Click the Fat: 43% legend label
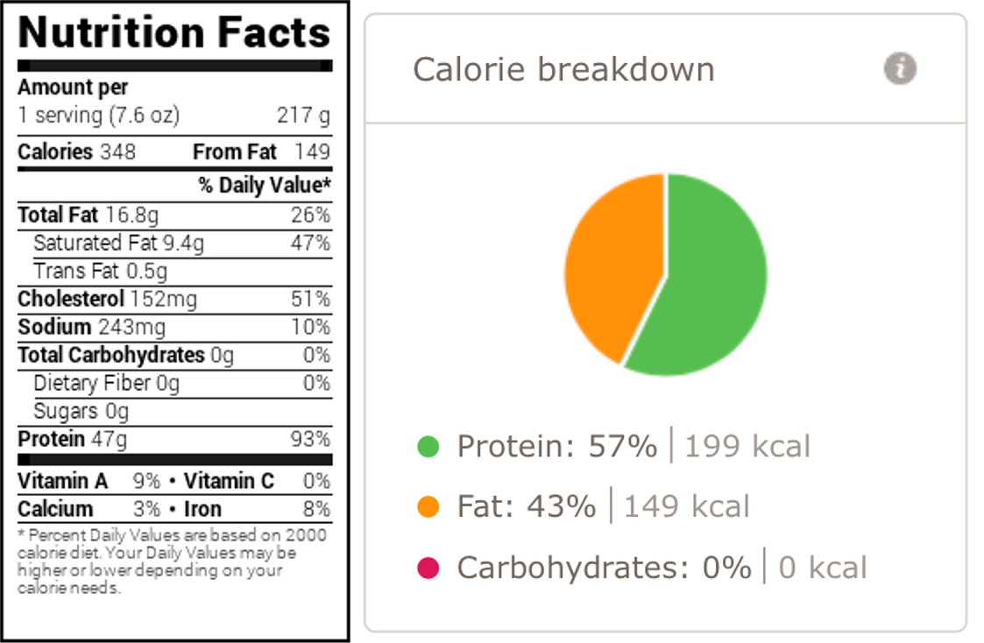984x643 pixels. (527, 507)
